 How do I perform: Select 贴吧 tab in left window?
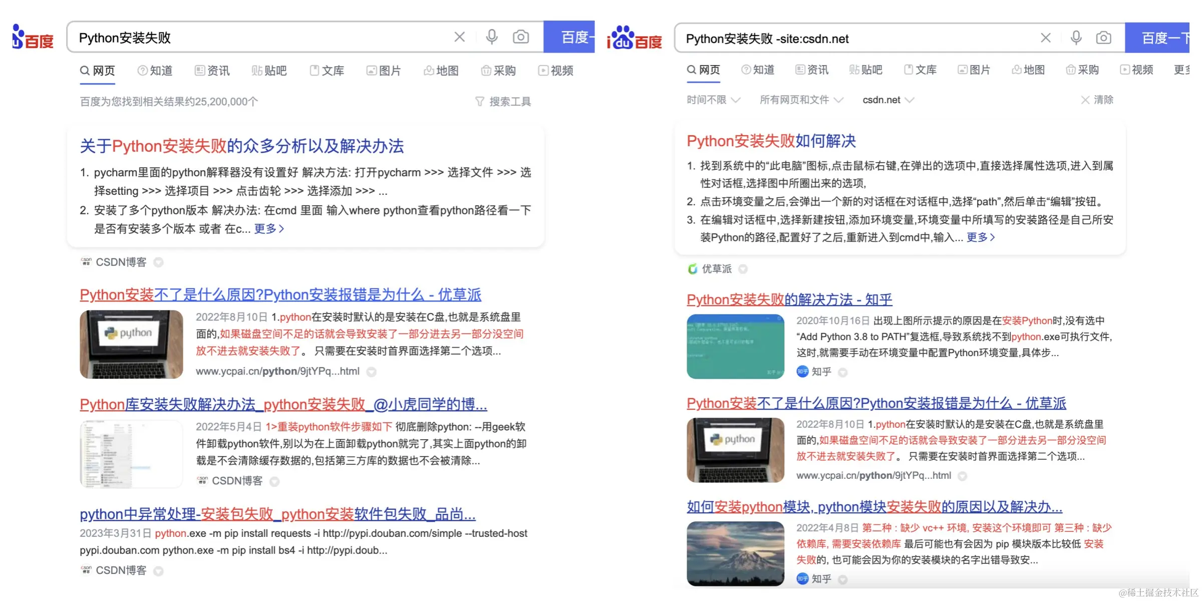click(x=269, y=71)
